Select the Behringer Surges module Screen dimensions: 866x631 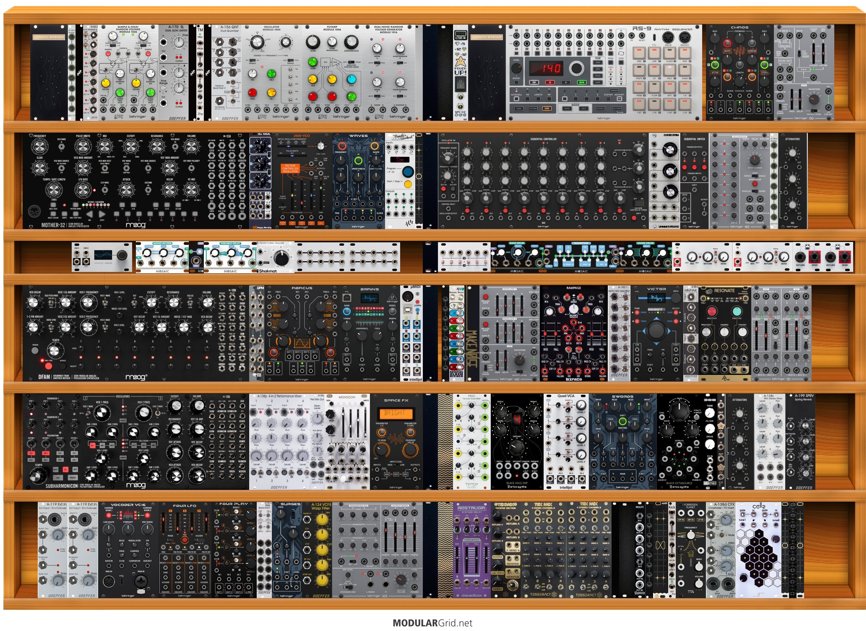click(287, 550)
